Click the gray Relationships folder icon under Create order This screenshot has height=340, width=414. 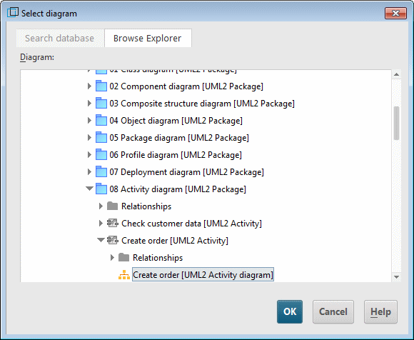[123, 258]
